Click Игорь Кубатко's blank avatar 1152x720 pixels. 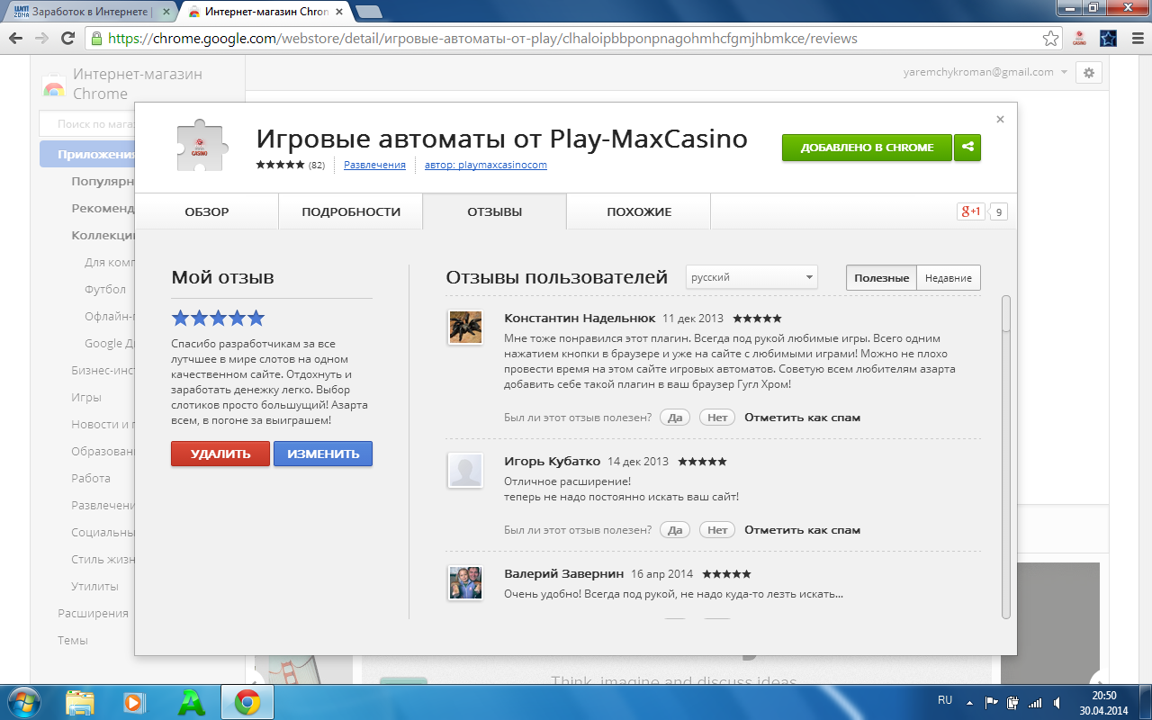465,470
